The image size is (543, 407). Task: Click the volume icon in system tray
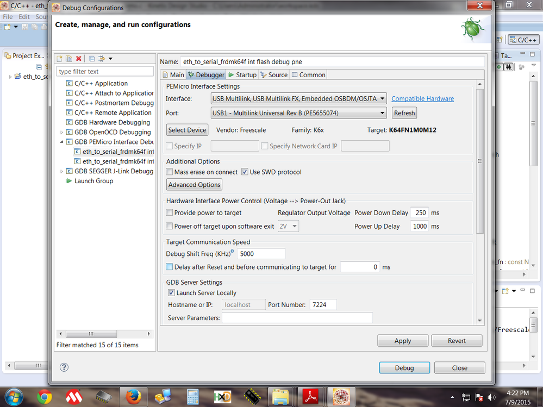tap(491, 397)
